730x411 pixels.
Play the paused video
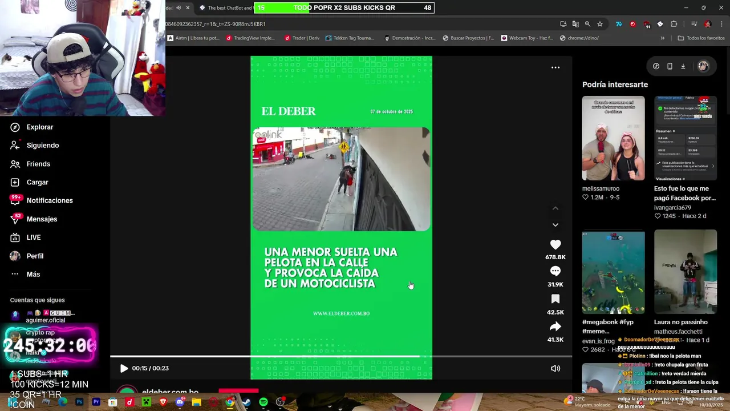pos(124,368)
